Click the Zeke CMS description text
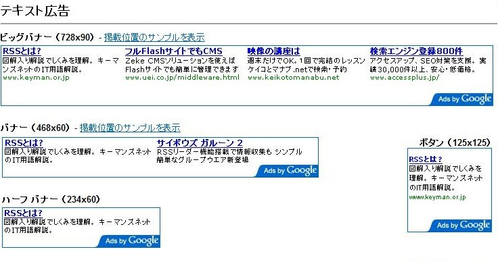Screen dimensions: 498x262 (x=182, y=65)
